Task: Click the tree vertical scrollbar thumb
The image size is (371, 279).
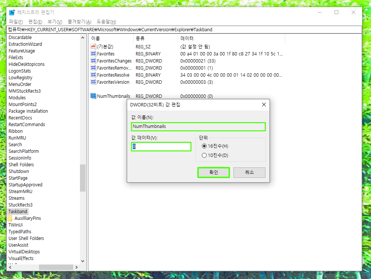Action: pyautogui.click(x=83, y=178)
